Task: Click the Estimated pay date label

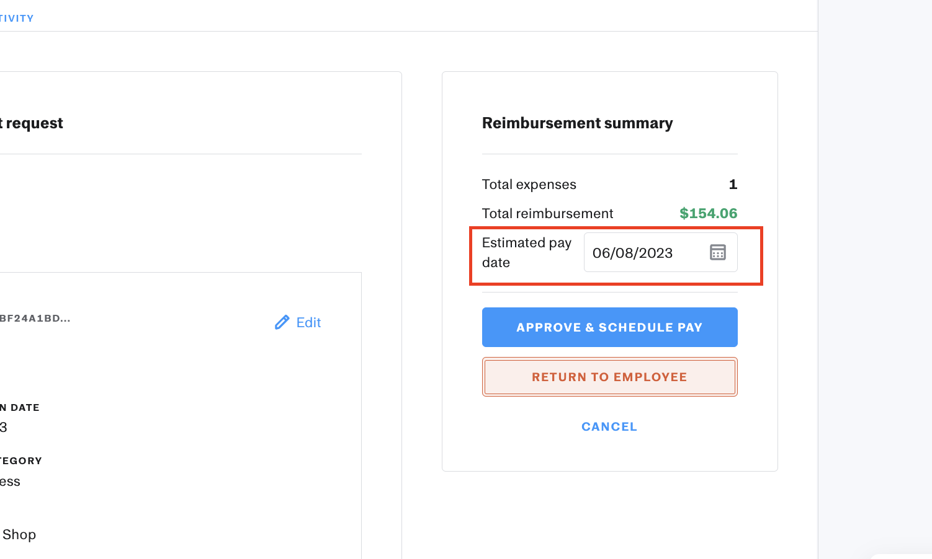Action: point(526,252)
